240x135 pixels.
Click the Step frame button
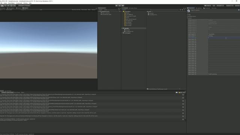[x=123, y=6]
